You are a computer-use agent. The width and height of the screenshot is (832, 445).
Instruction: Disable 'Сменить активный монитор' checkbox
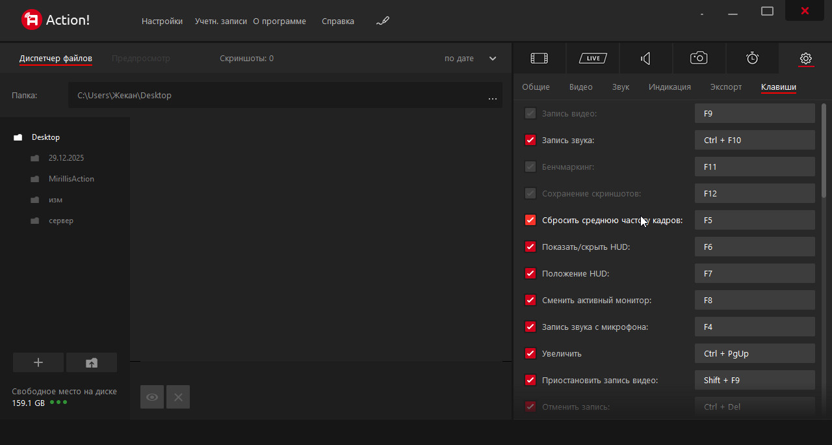coord(530,300)
